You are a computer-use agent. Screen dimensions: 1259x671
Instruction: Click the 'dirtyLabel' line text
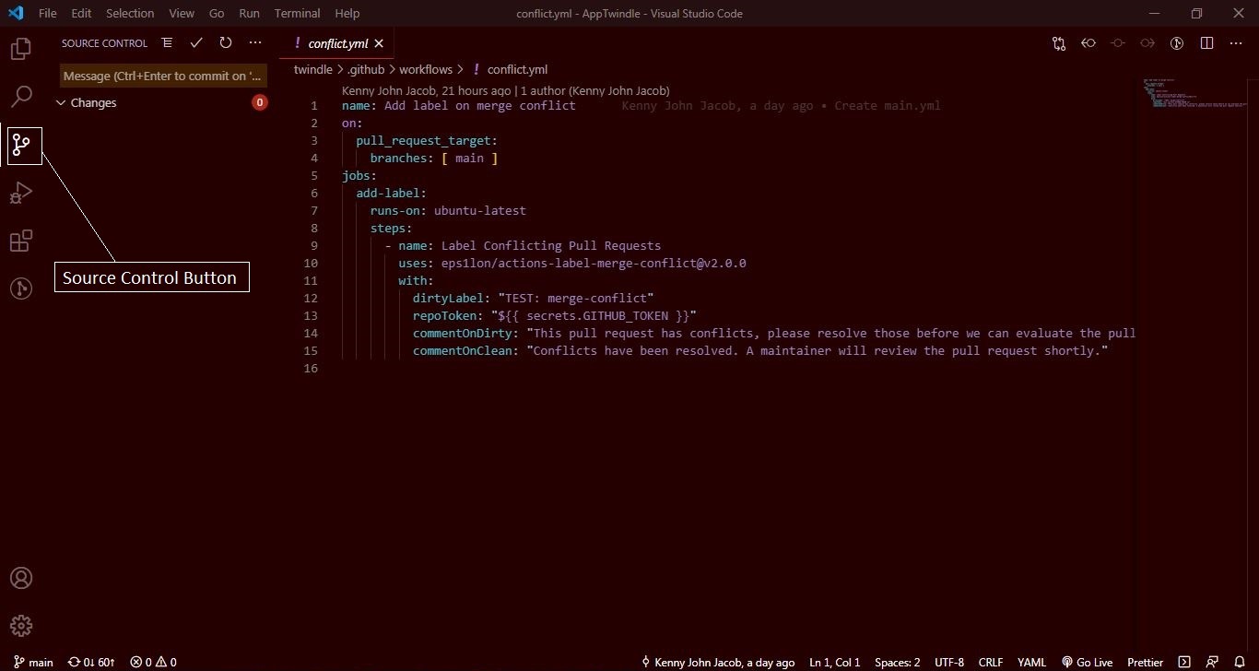[533, 298]
